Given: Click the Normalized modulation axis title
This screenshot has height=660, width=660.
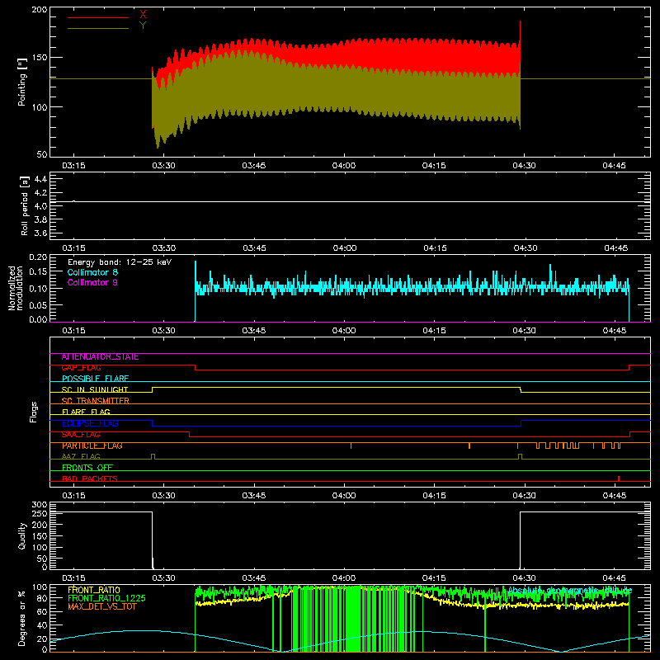Looking at the screenshot, I should 16,288.
